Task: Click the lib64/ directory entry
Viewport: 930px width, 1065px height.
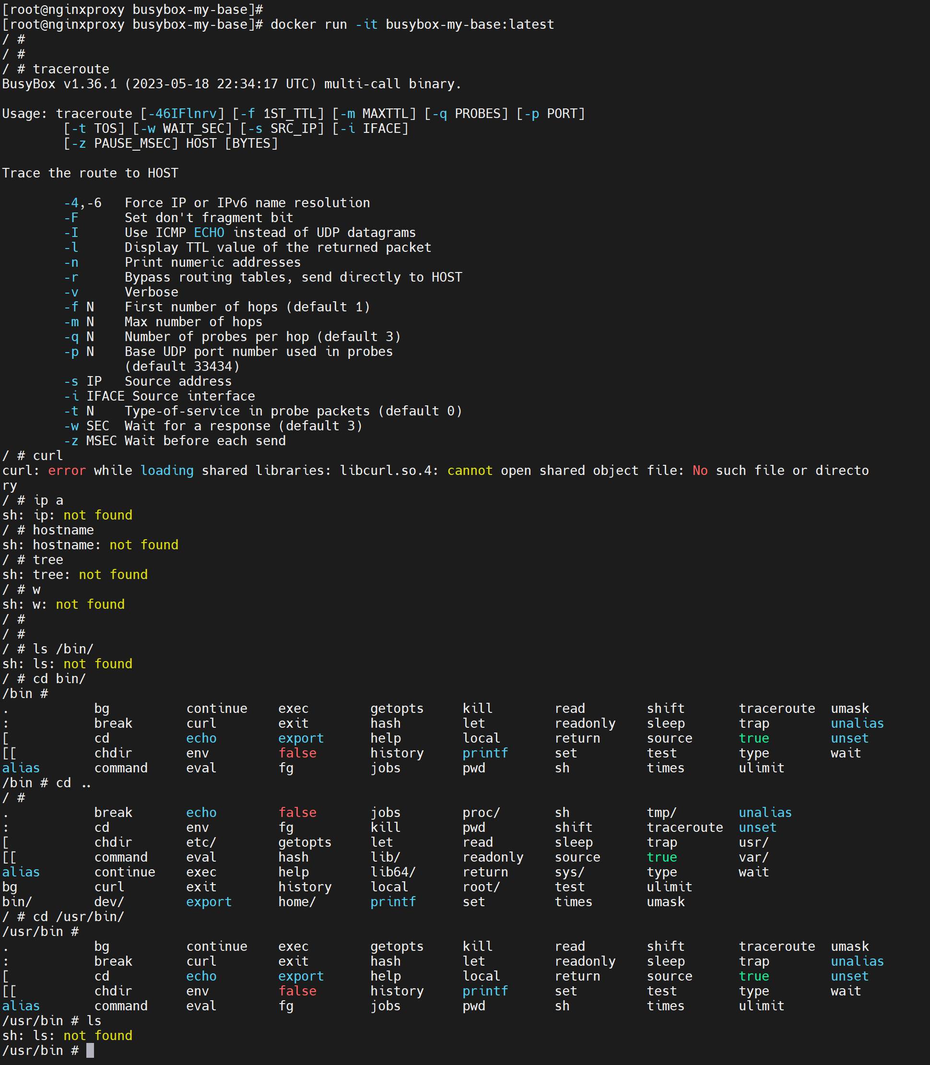Action: tap(393, 872)
